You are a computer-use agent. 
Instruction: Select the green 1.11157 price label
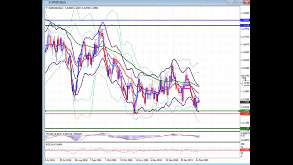[245, 128]
